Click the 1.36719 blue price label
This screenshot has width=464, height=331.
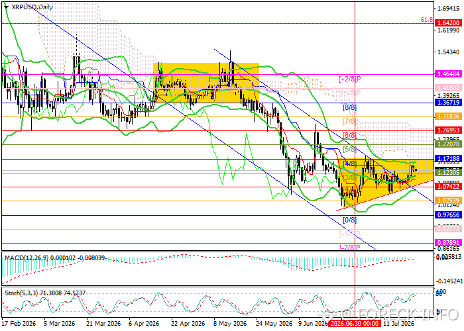(x=449, y=102)
